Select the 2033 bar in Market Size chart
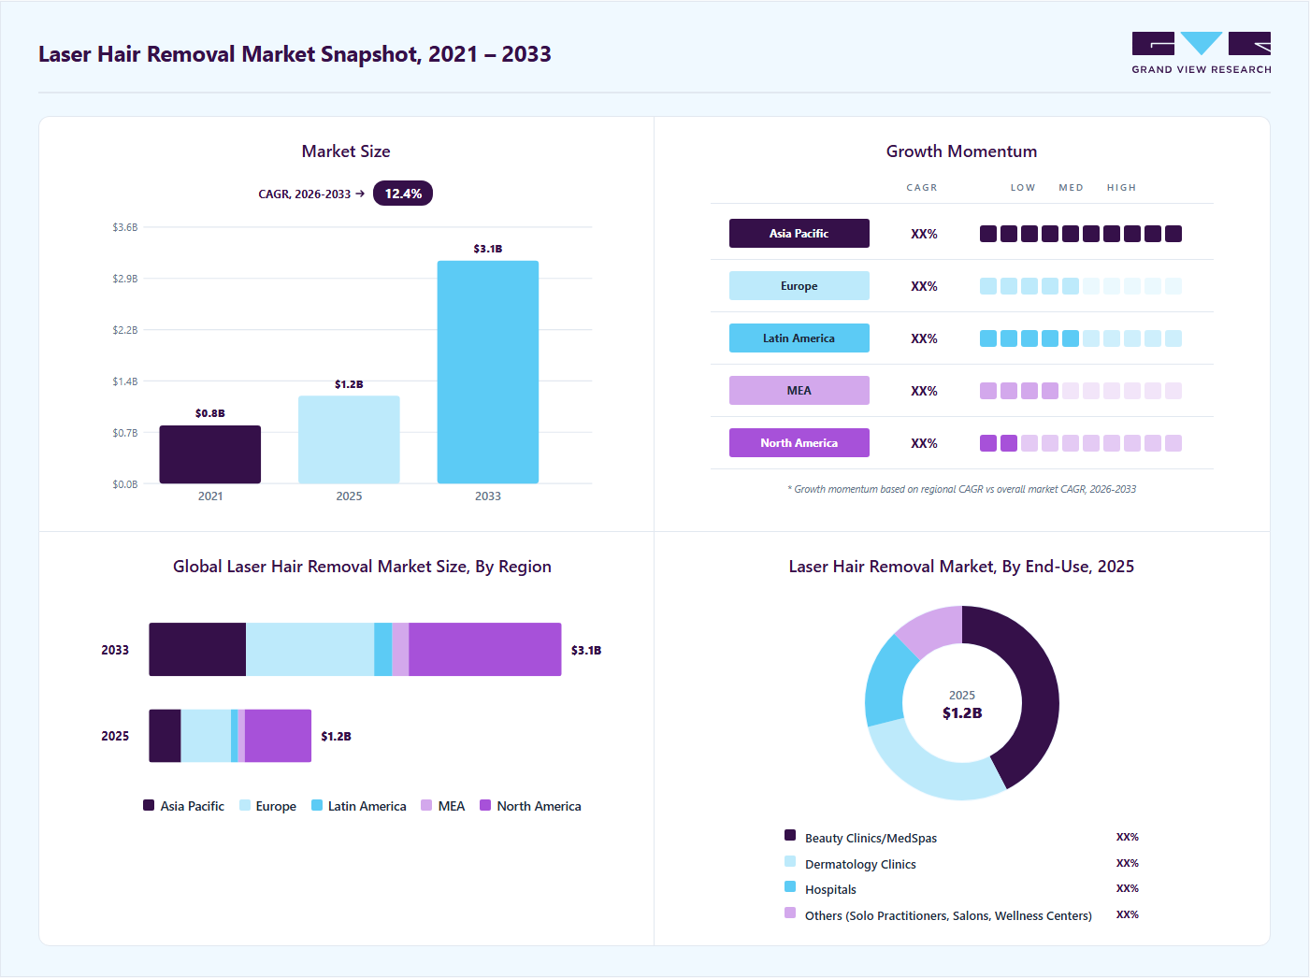 coord(488,372)
